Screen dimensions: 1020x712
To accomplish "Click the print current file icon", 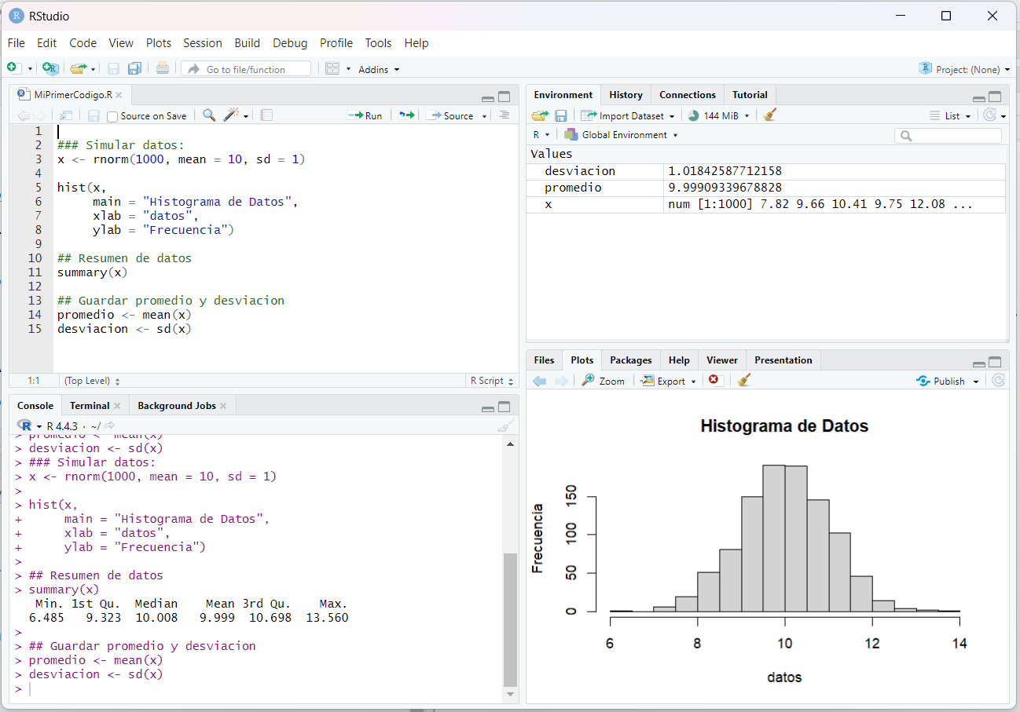I will pos(163,68).
